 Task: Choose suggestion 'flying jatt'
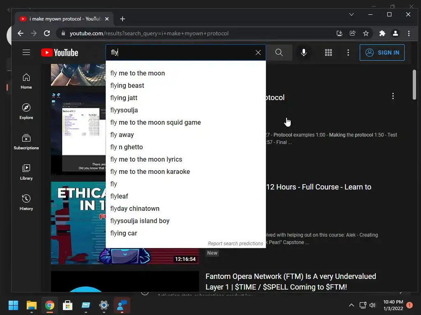coord(186,98)
